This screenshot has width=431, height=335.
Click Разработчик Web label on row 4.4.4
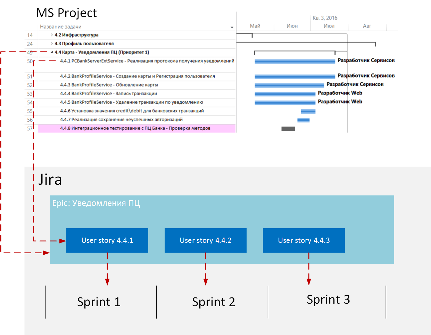[x=340, y=93]
